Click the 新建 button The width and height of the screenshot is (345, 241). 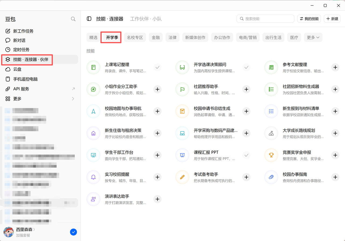tap(332, 19)
